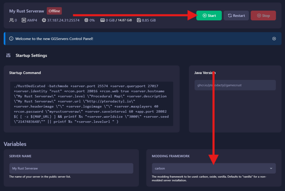Viewport: 285px width, 191px height.
Task: Click the CPU usage chip icon
Action: click(86, 20)
